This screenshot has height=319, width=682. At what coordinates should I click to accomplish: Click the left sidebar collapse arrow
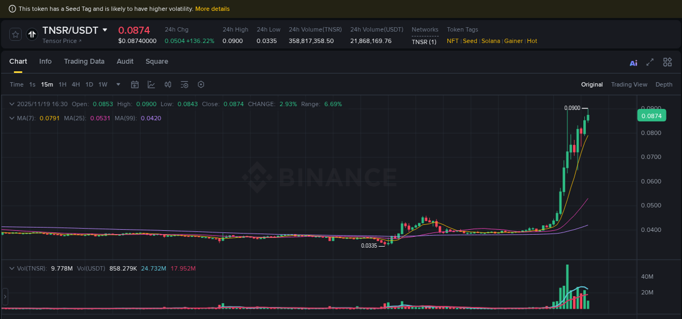point(4,297)
